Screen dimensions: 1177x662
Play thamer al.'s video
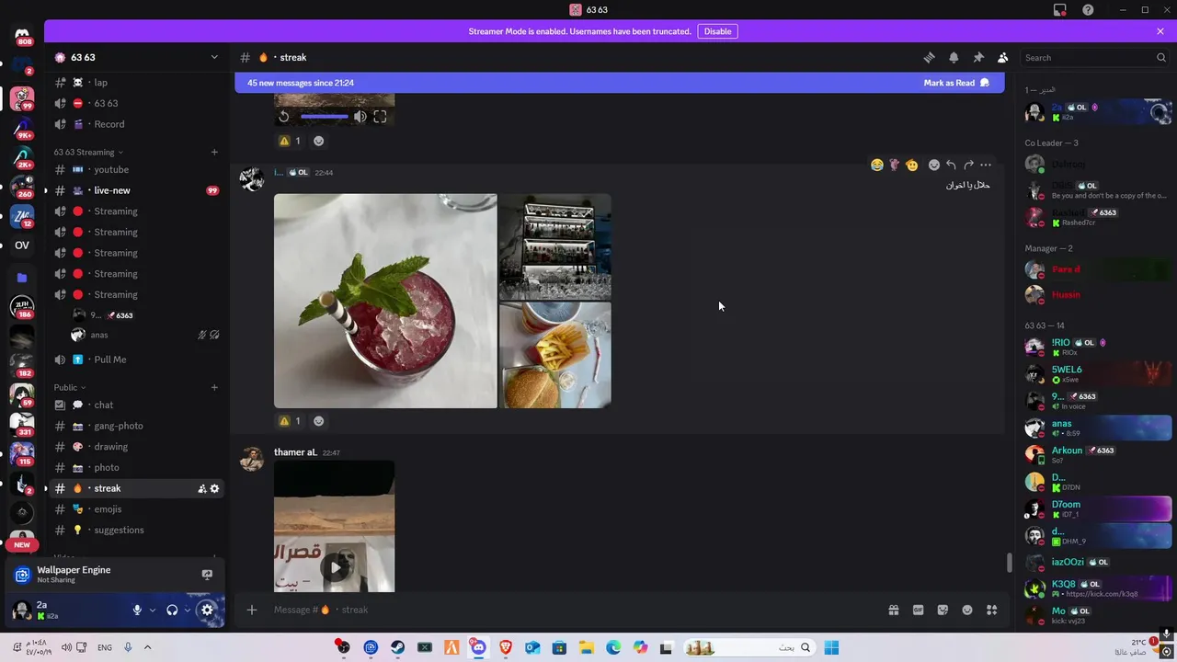coord(335,567)
